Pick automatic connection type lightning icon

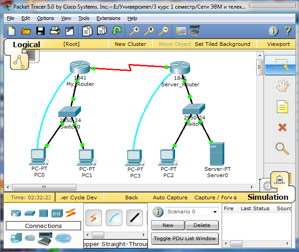pyautogui.click(x=93, y=218)
